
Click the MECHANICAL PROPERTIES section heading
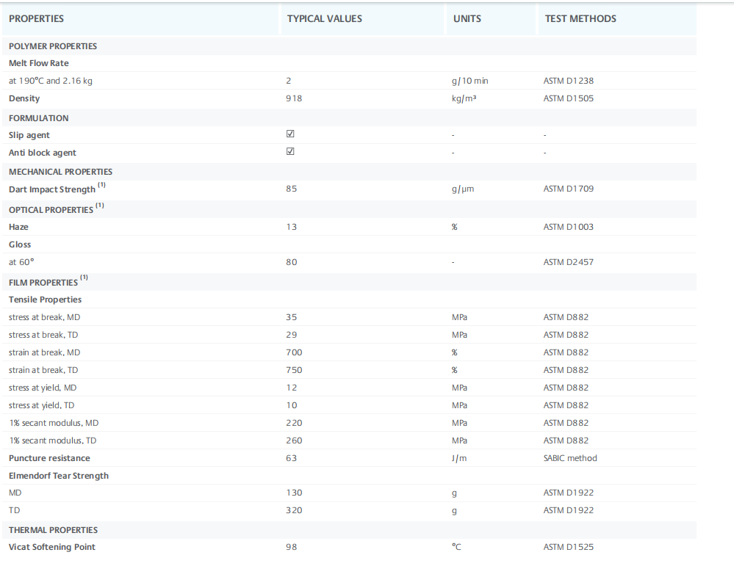click(61, 172)
